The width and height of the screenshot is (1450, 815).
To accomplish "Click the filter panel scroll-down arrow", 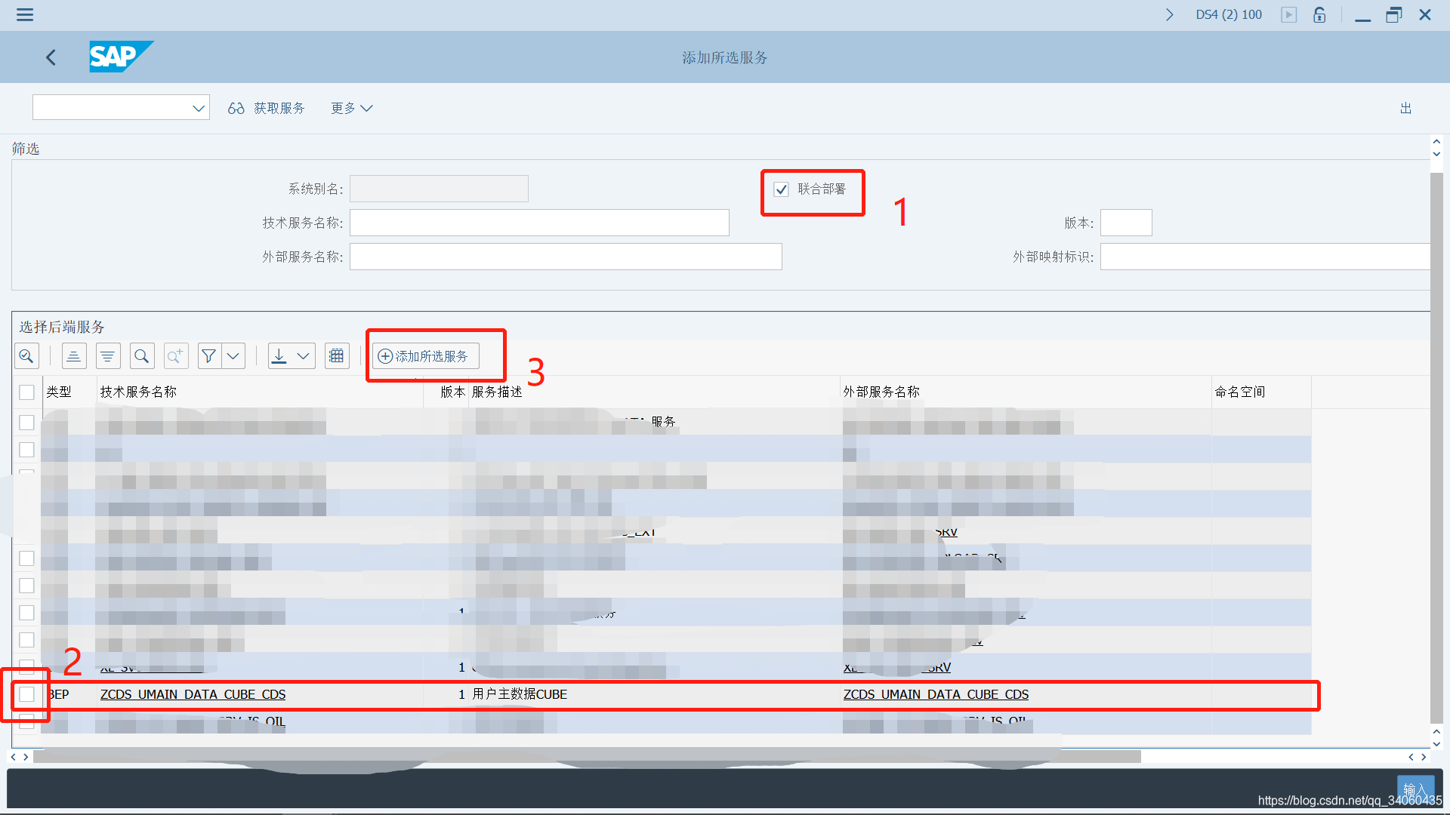I will click(x=1436, y=154).
